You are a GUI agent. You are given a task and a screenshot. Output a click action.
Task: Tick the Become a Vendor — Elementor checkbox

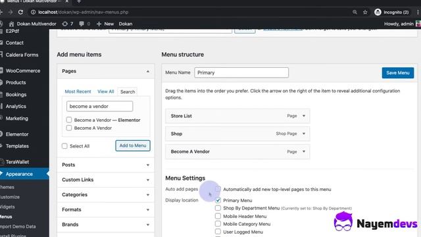(69, 120)
